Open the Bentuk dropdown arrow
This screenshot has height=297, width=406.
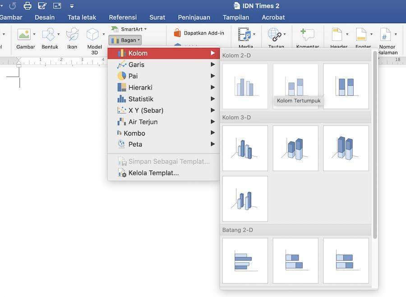59,34
